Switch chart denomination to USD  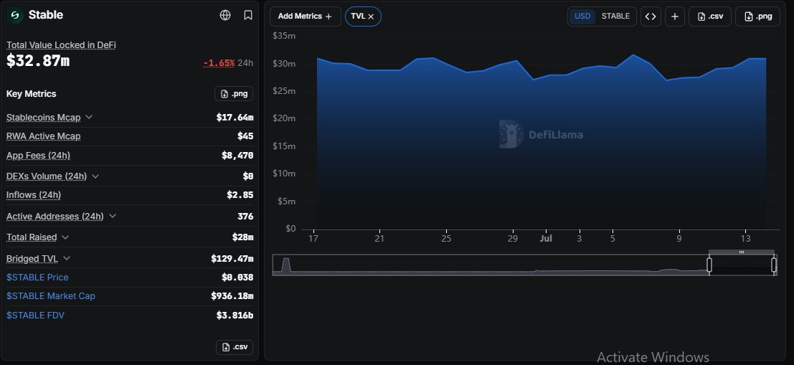582,16
